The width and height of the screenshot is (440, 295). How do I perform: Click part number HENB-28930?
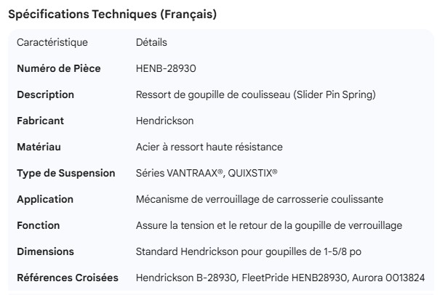(x=167, y=68)
